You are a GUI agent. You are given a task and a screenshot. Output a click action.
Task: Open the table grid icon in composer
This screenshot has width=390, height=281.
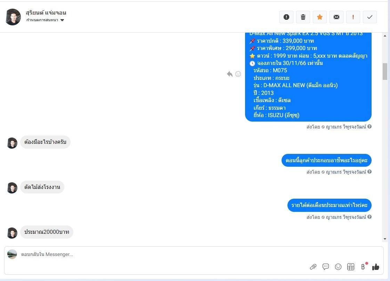point(350,267)
